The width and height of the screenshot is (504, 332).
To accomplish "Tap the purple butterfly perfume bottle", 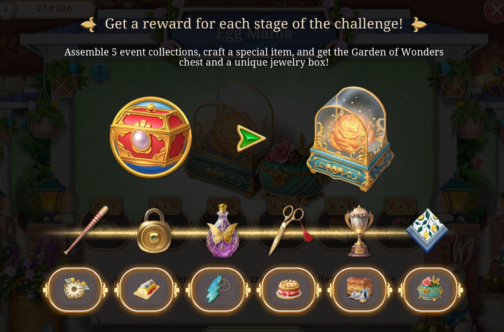I will [x=222, y=231].
